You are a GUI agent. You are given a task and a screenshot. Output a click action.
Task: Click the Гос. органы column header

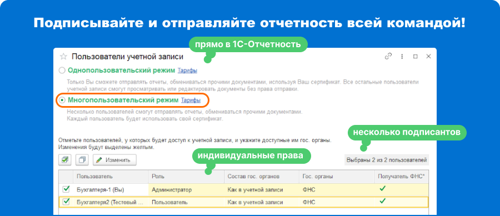click(337, 176)
